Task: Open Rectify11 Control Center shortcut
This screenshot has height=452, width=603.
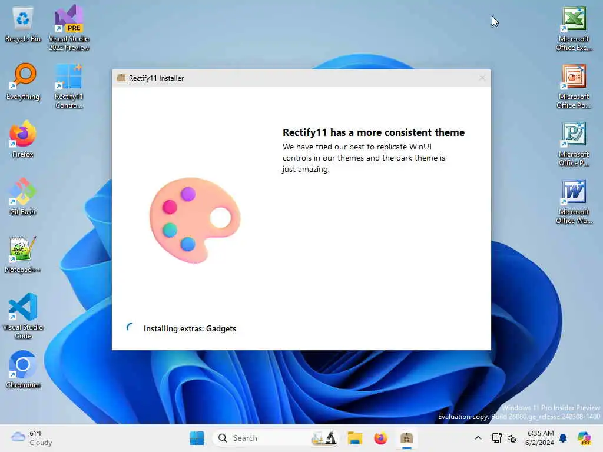Action: pos(69,86)
